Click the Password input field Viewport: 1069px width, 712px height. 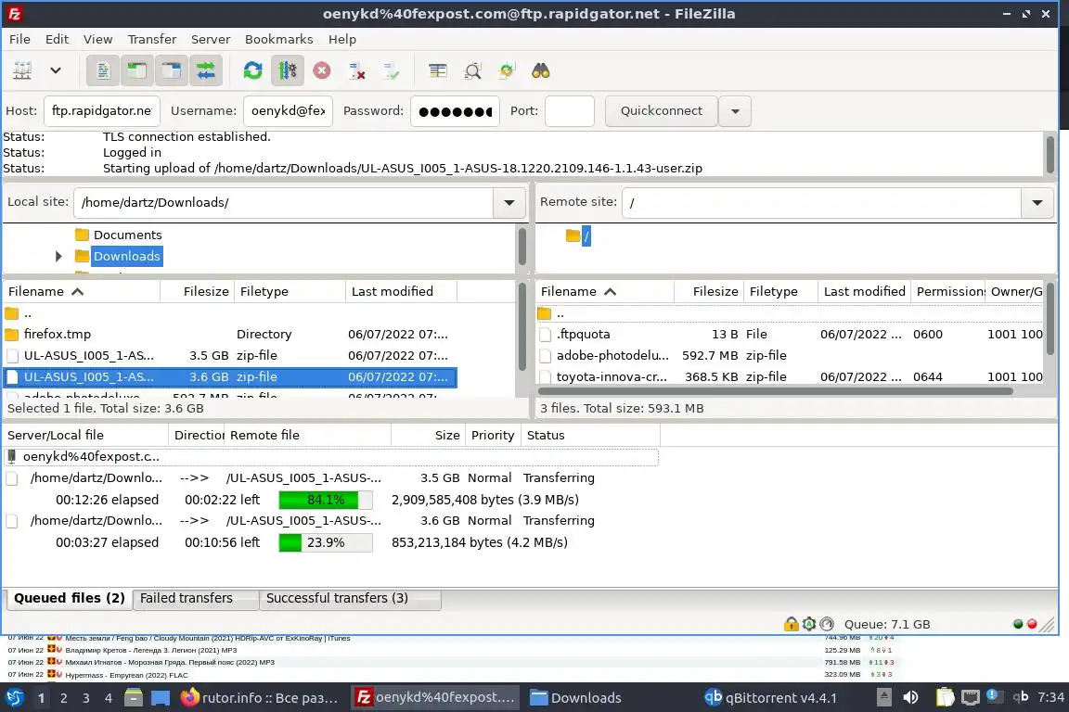point(455,111)
